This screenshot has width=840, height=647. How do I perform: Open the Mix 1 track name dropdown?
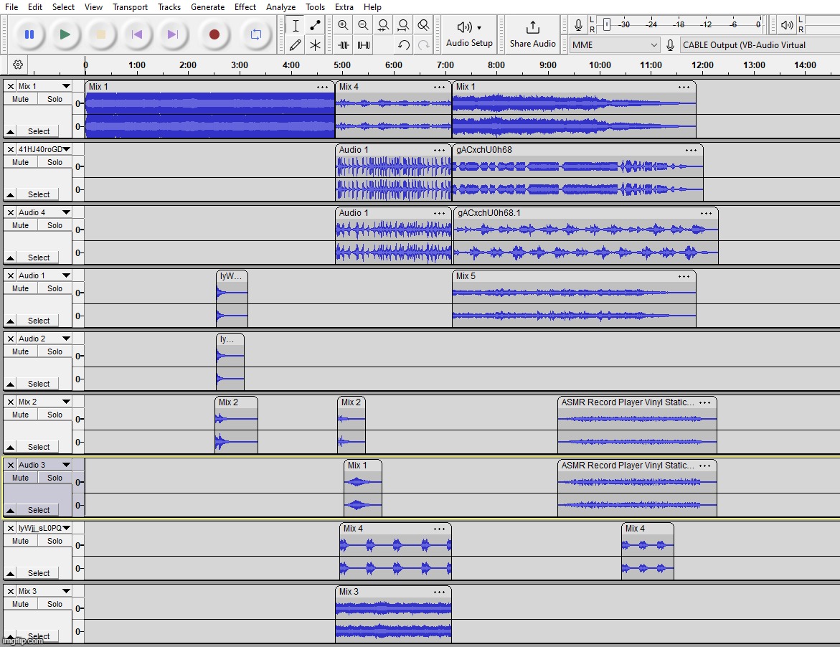pyautogui.click(x=67, y=86)
